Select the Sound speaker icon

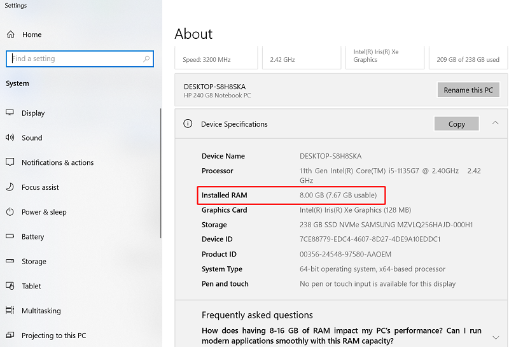[x=10, y=138]
